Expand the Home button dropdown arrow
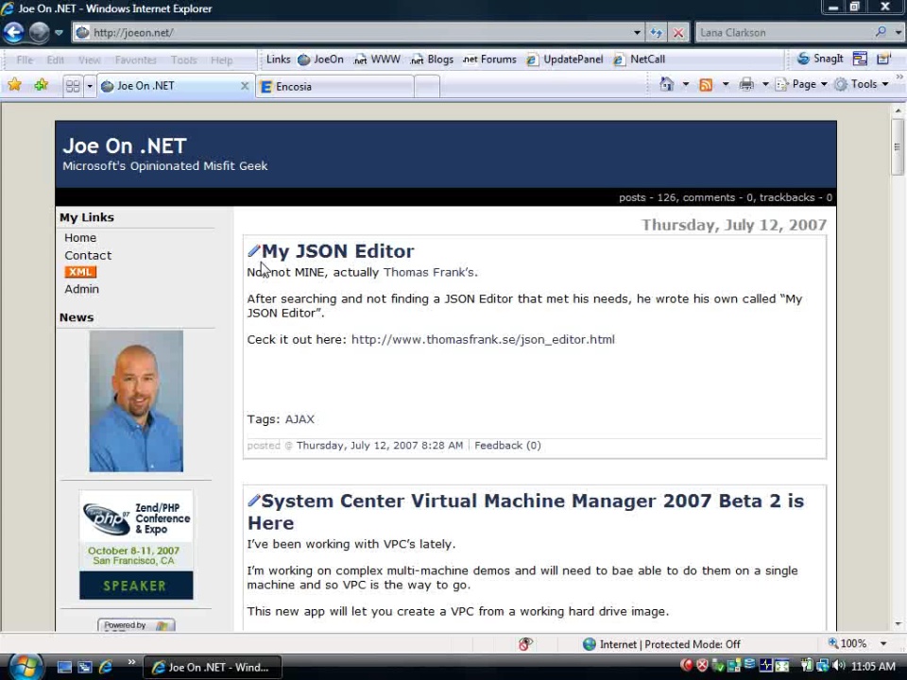The image size is (907, 680). pyautogui.click(x=686, y=84)
